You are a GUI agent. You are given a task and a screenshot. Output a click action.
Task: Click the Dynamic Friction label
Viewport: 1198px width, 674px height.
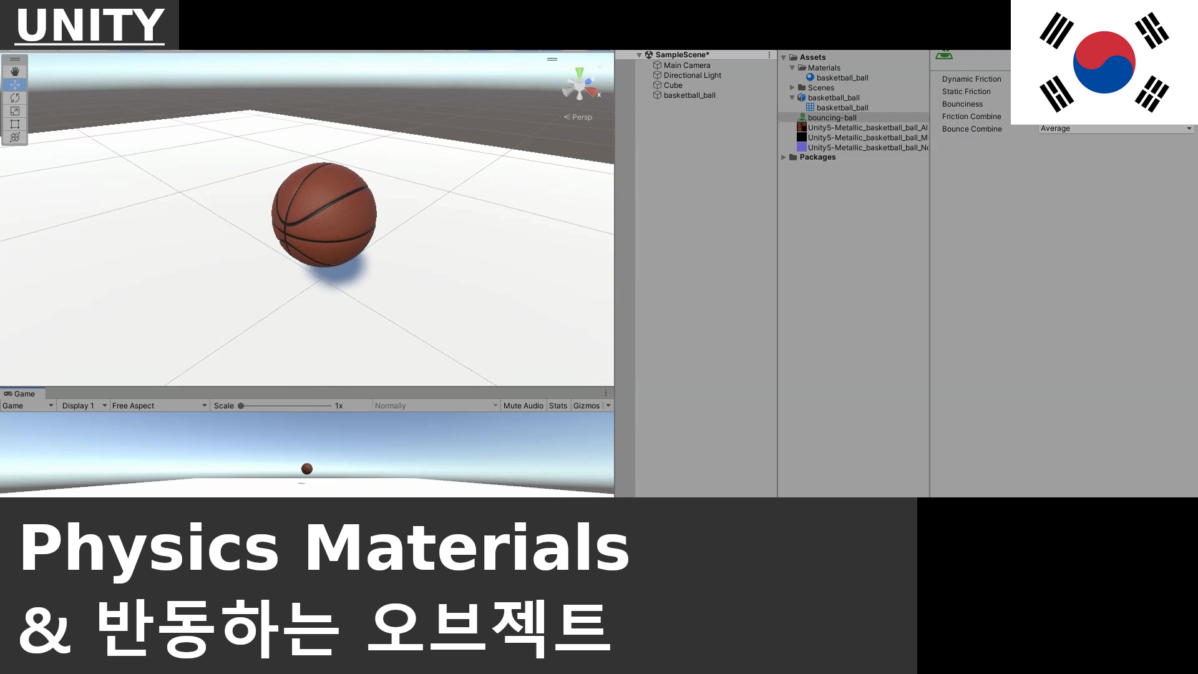[972, 79]
